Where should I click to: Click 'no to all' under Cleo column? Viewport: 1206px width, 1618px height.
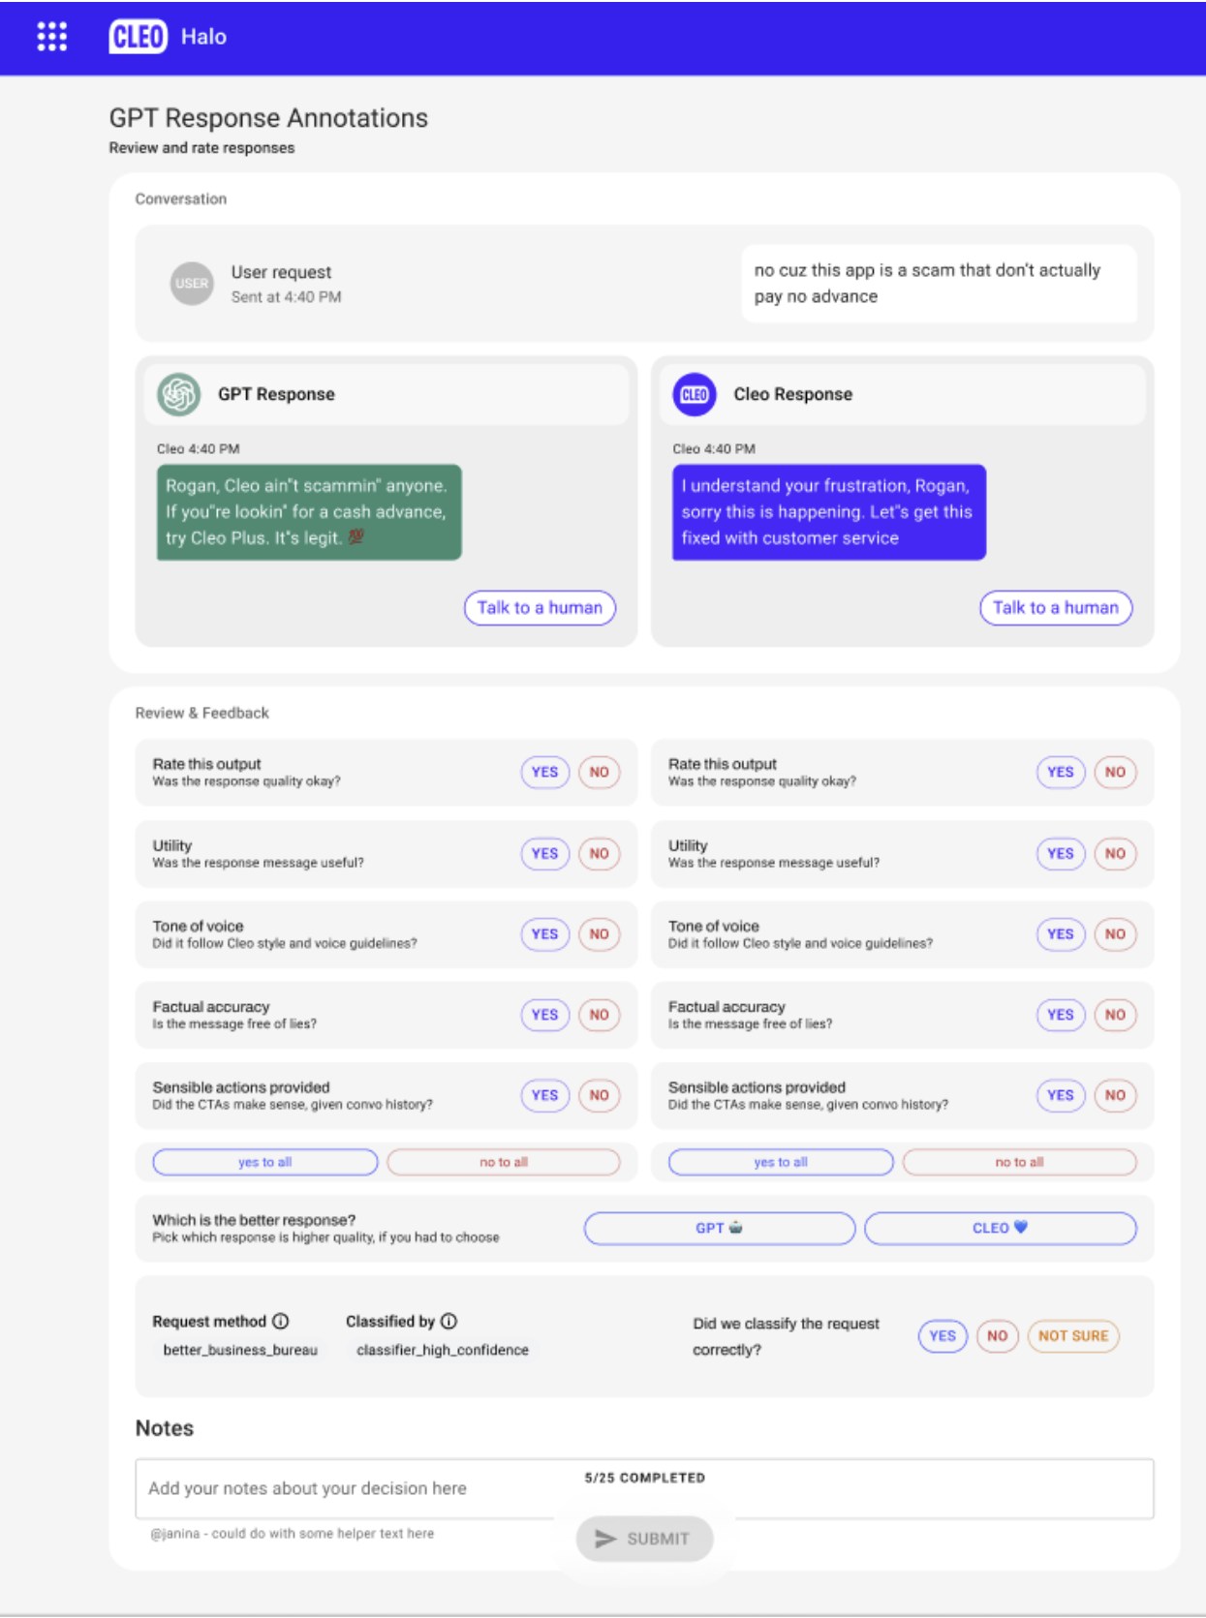tap(1019, 1162)
